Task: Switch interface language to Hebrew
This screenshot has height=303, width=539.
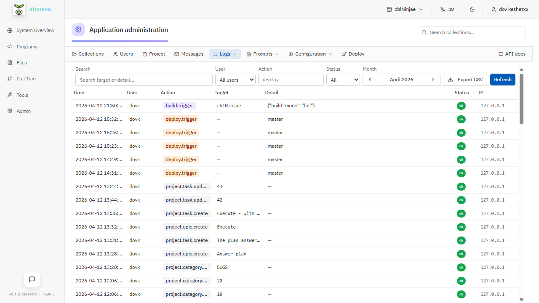Action: 447,9
